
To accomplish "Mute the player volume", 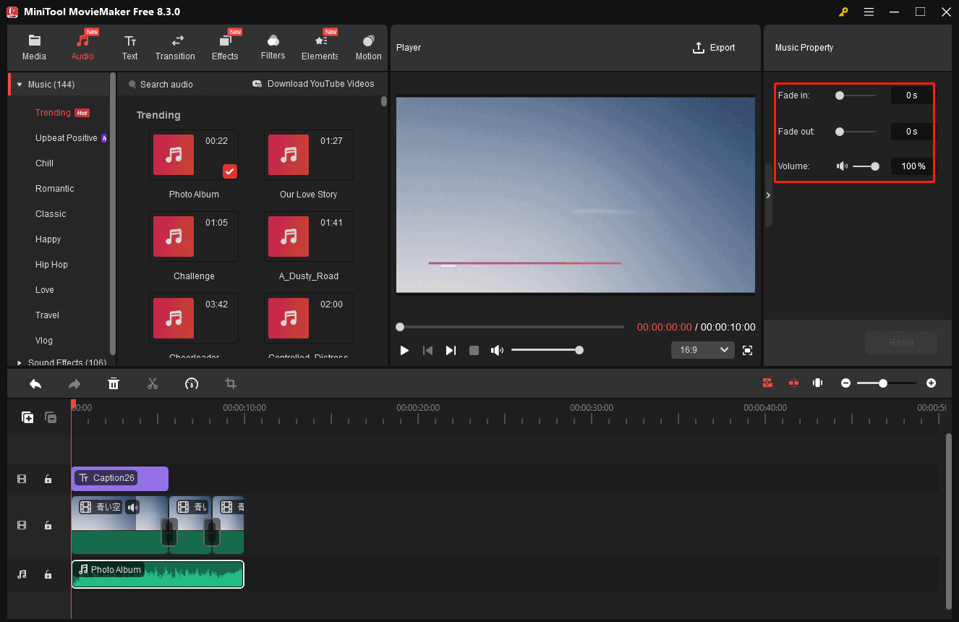I will pyautogui.click(x=497, y=350).
